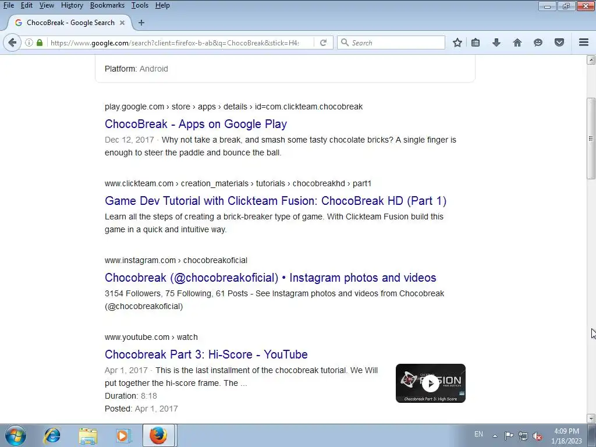Open the Help menu

tap(162, 5)
